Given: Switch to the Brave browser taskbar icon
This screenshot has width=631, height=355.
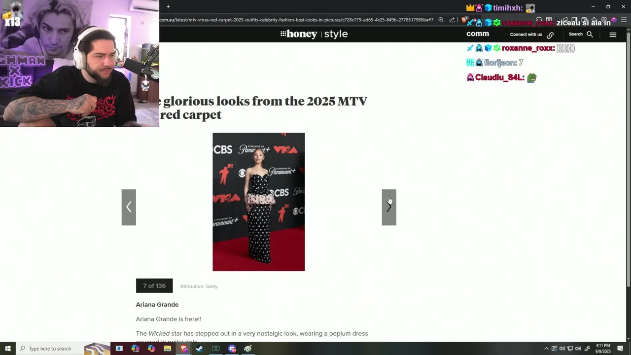Looking at the screenshot, I should tap(184, 349).
